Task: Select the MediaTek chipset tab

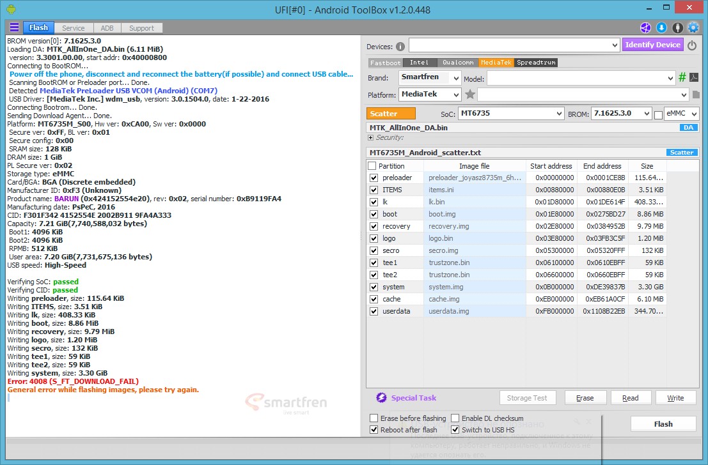Action: [496, 63]
